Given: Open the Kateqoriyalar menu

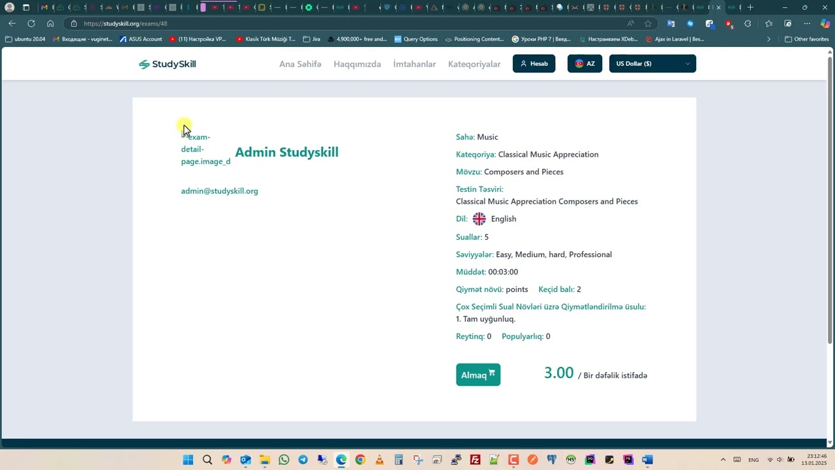Looking at the screenshot, I should 474,64.
